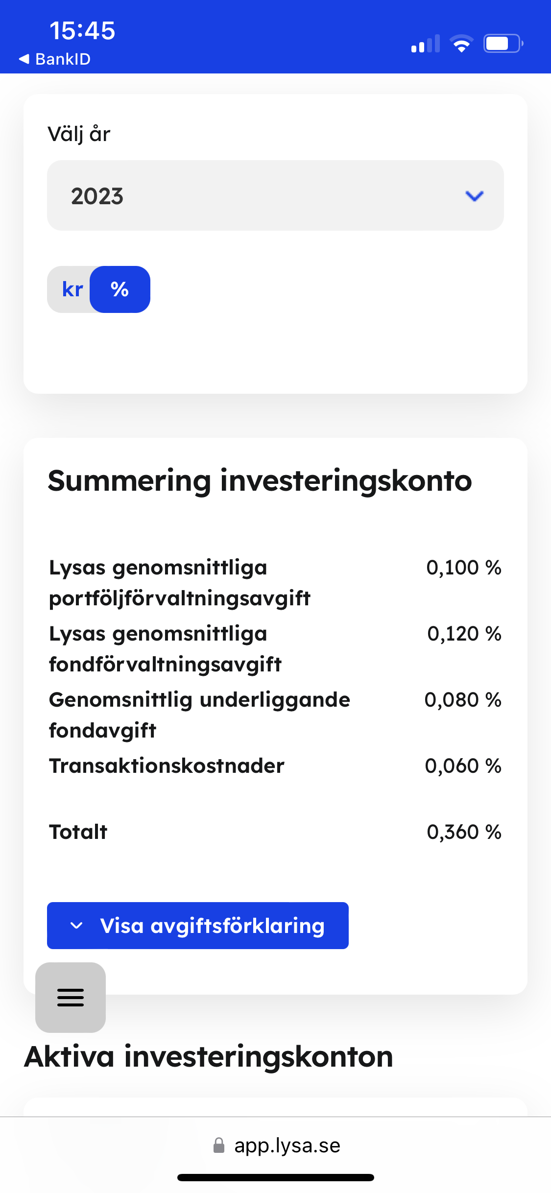Image resolution: width=551 pixels, height=1193 pixels.
Task: Click the chevron icon on Visa avgiftsförklaring
Action: click(x=76, y=926)
